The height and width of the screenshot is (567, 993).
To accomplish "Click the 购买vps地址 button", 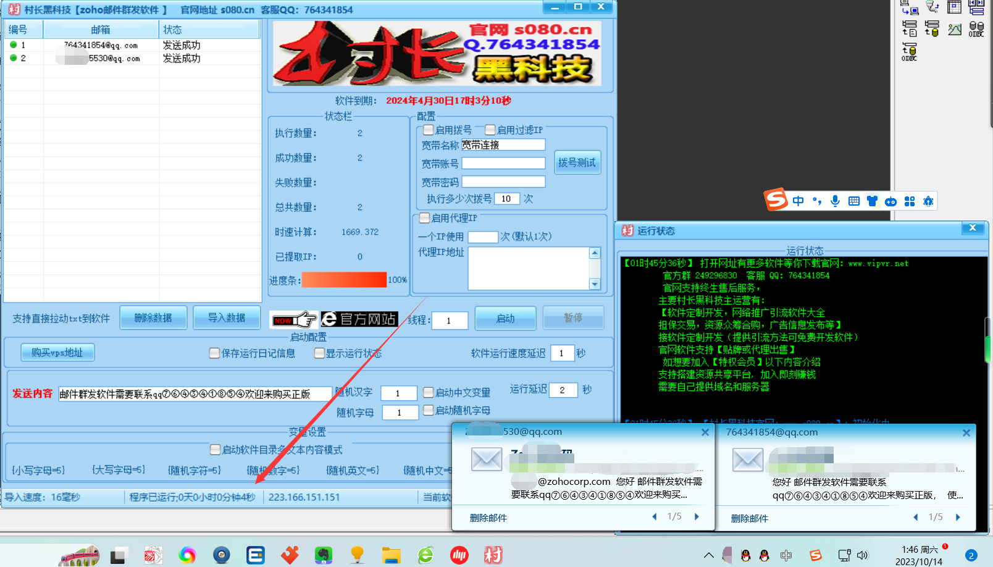I will coord(57,353).
